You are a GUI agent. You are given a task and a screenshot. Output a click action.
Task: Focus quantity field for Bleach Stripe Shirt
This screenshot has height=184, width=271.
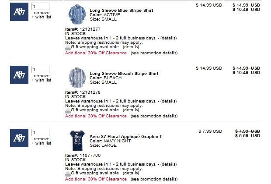pos(40,70)
